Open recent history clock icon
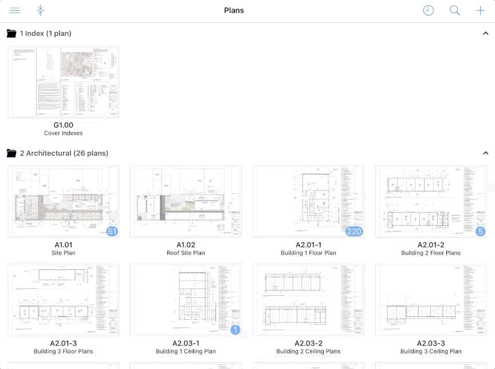The width and height of the screenshot is (495, 369). pos(428,10)
